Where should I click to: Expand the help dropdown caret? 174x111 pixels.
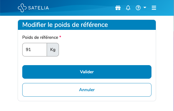(145, 8)
